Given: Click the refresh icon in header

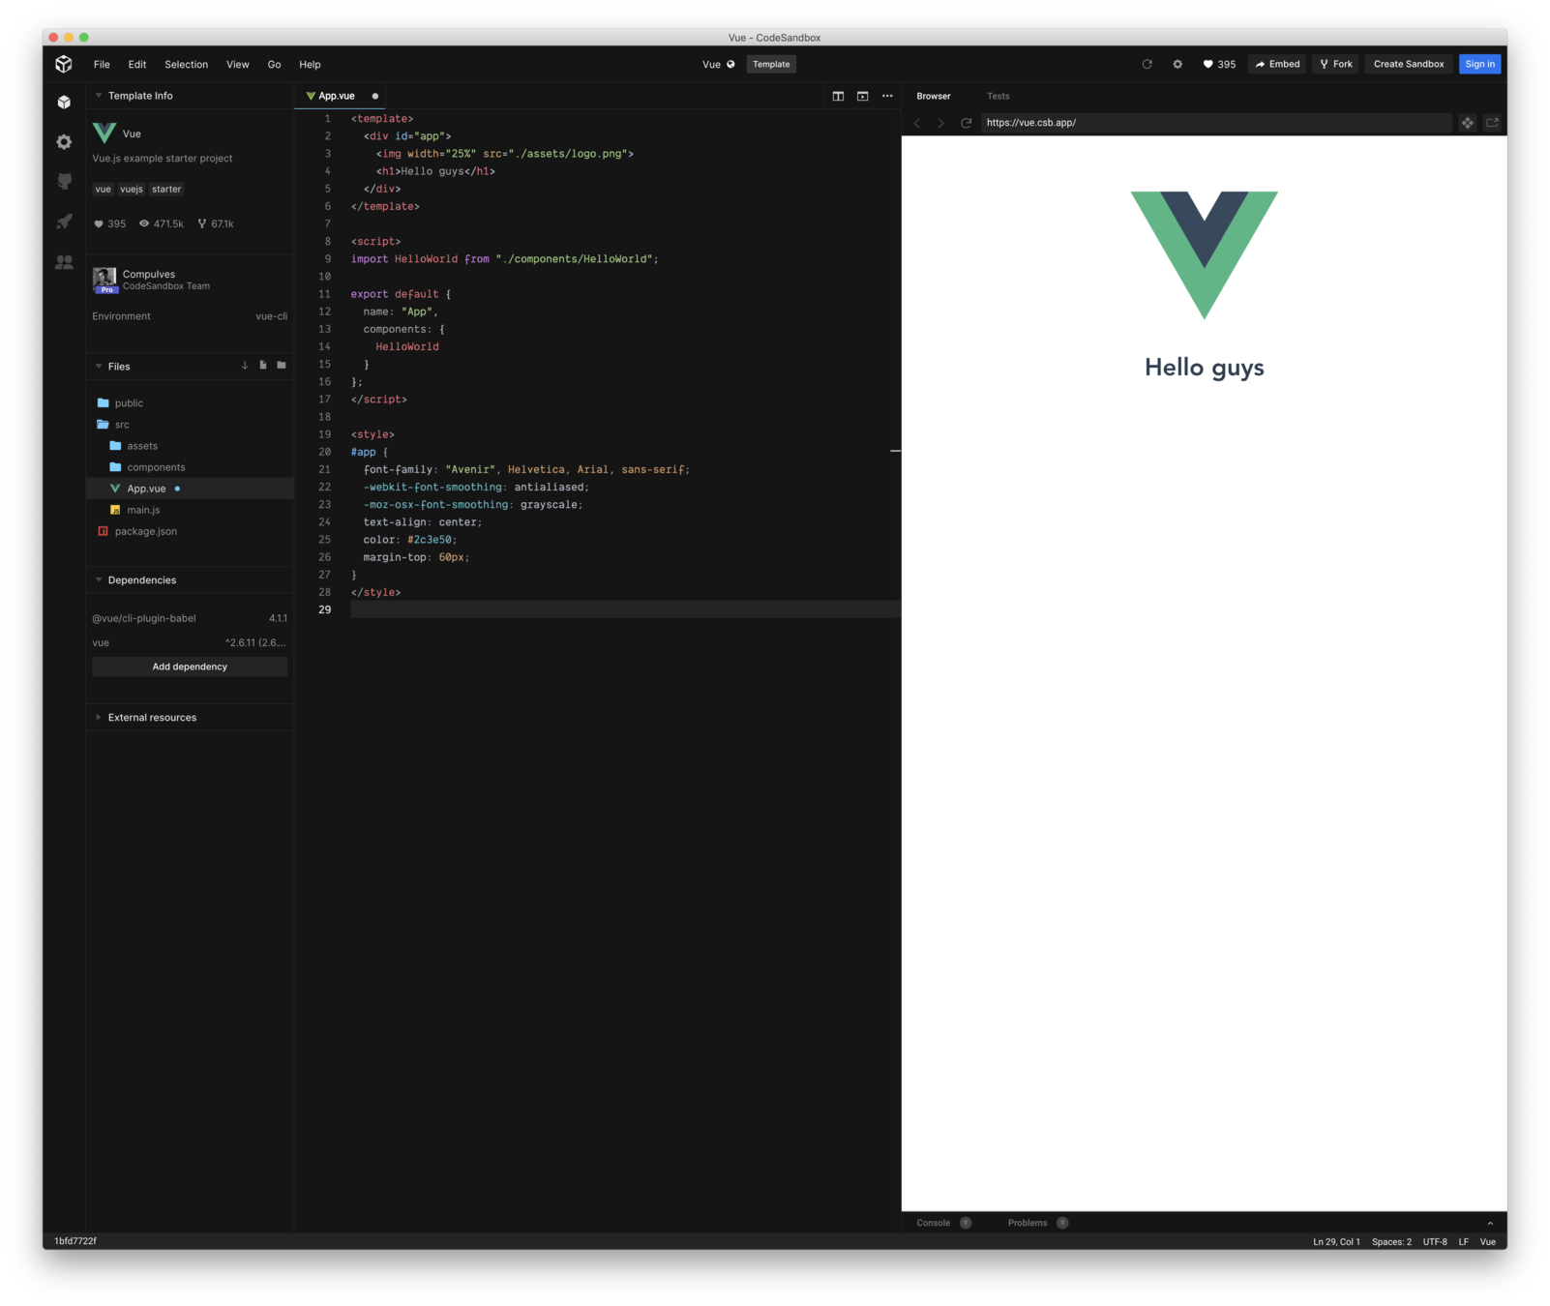Looking at the screenshot, I should (1147, 64).
